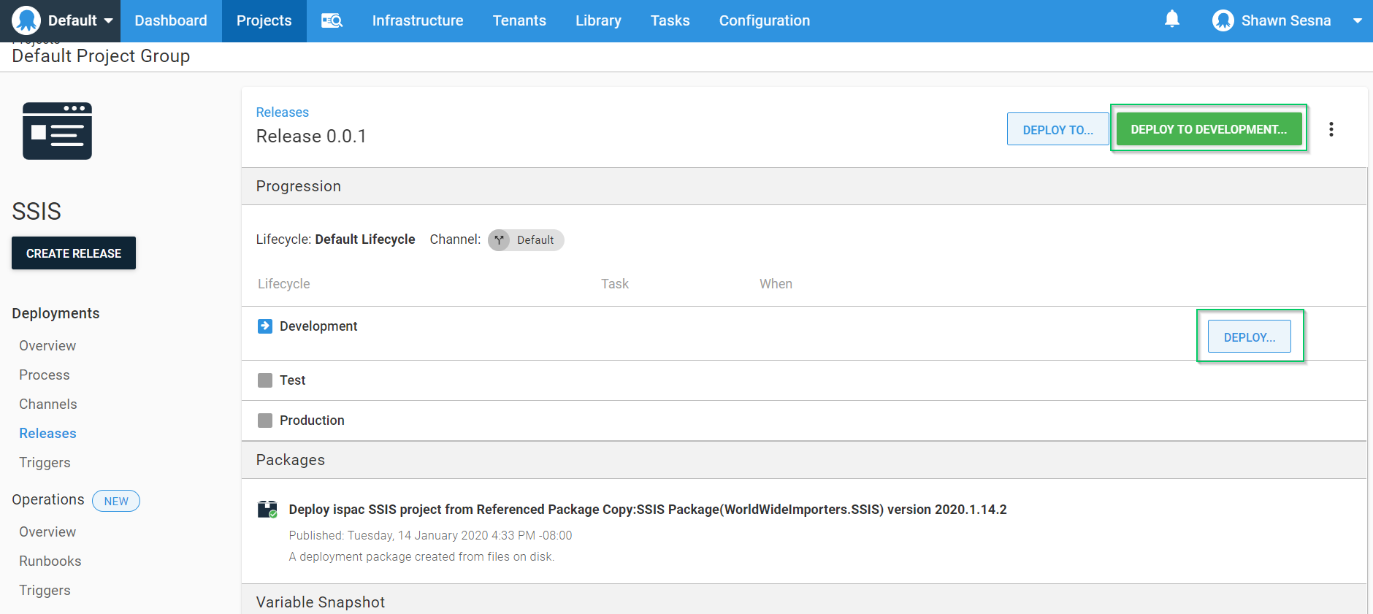Follow the Releases breadcrumb link

point(282,112)
